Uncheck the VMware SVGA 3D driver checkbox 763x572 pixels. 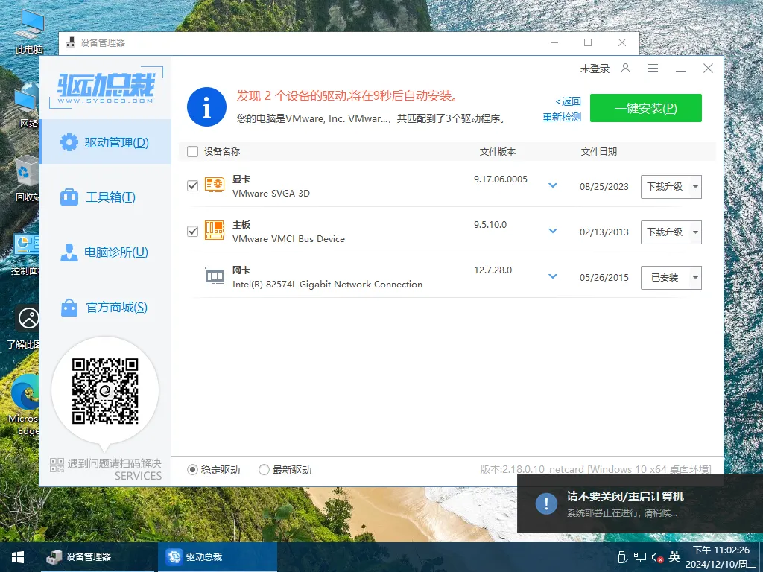tap(192, 186)
